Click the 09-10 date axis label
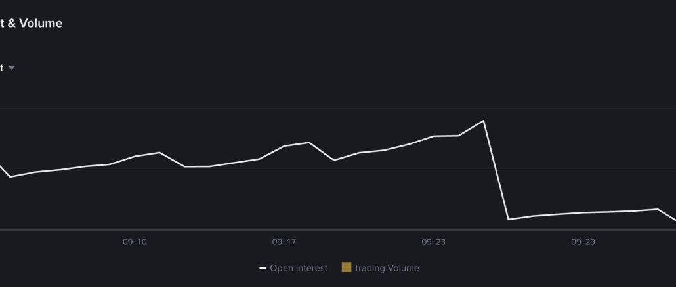Image resolution: width=676 pixels, height=287 pixels. (135, 242)
